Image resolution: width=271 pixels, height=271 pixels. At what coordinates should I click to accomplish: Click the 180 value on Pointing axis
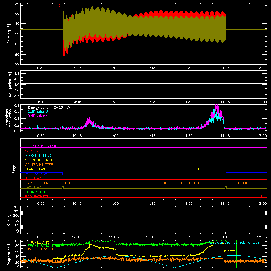coord(16,4)
